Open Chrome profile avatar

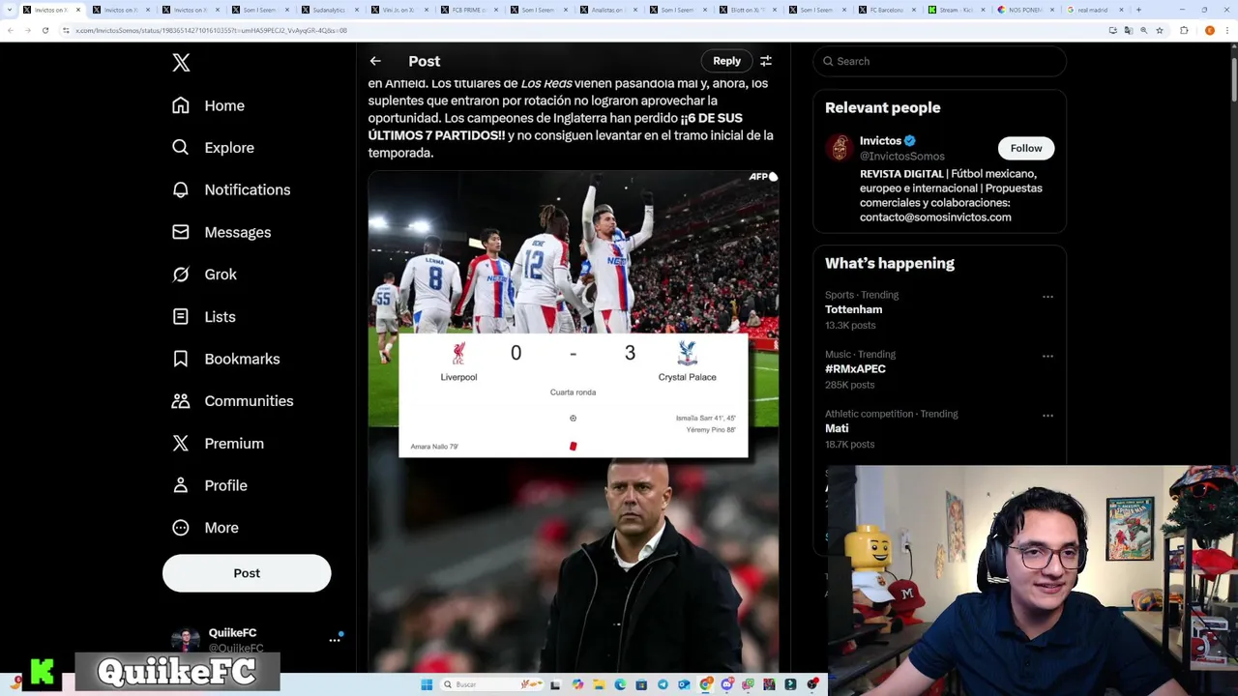click(1210, 31)
